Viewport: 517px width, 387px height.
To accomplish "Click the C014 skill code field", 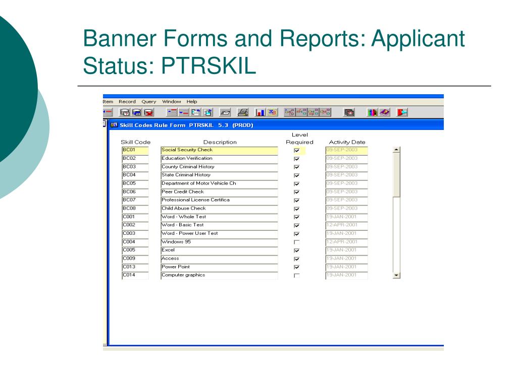I will [135, 276].
